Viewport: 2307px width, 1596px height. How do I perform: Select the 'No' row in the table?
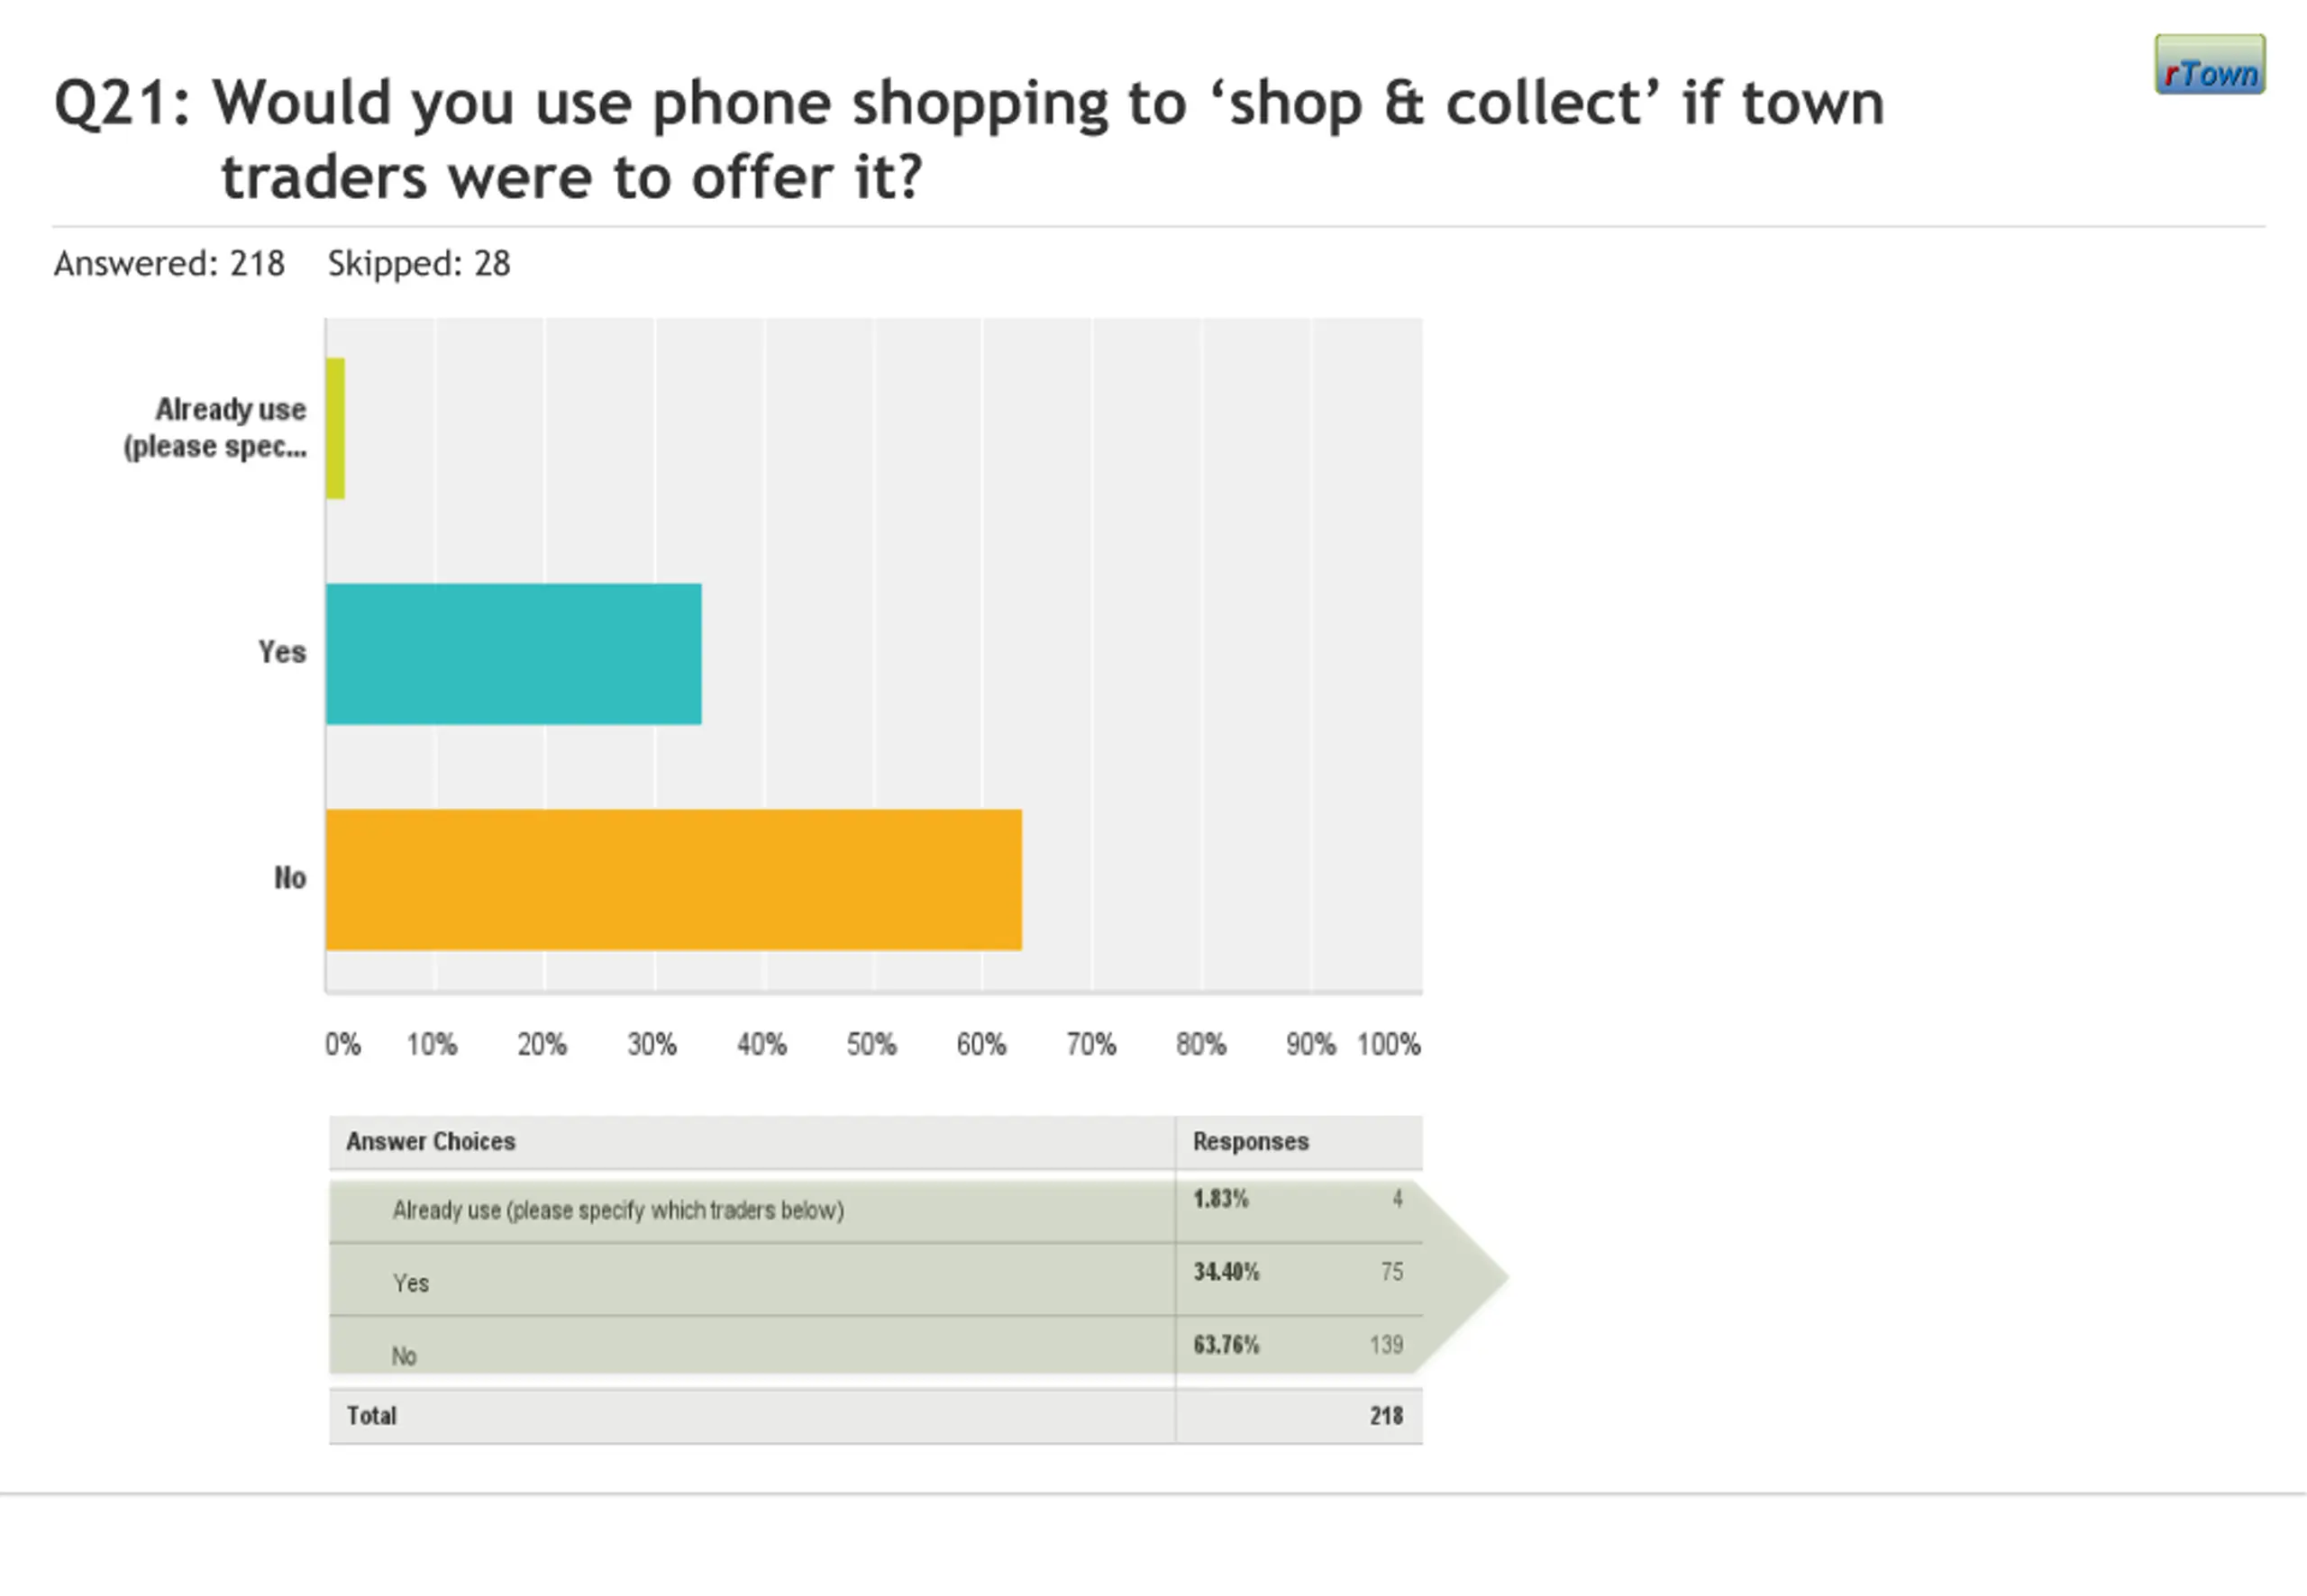click(x=404, y=1356)
